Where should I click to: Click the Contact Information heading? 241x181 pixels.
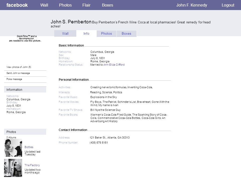point(73,130)
